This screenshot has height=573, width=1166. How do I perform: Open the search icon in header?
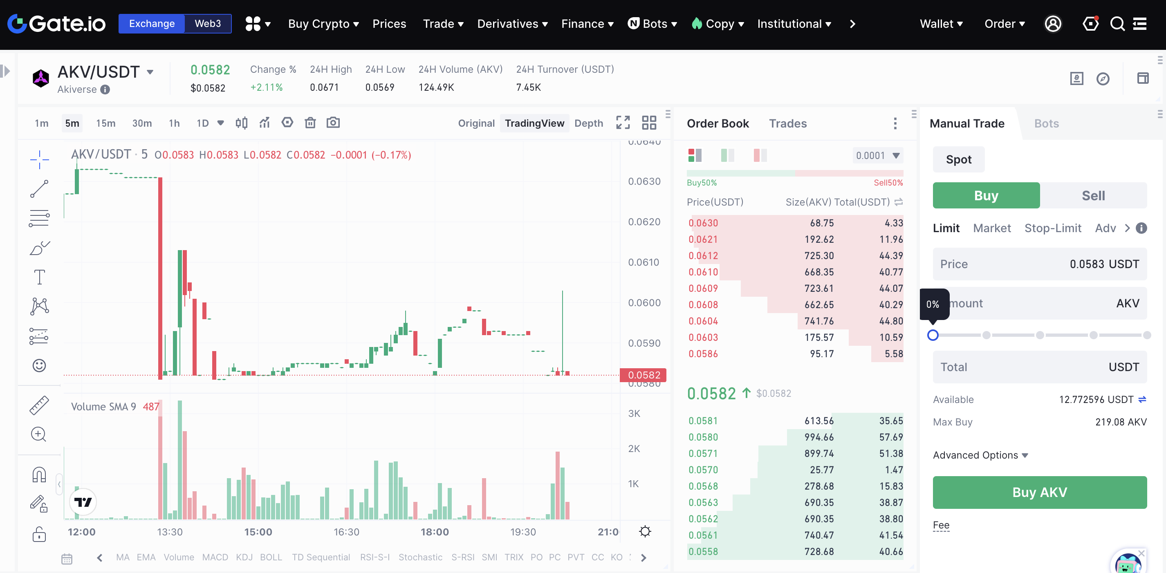click(1117, 24)
